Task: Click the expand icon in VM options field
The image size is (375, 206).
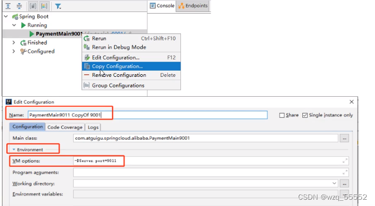Action: pyautogui.click(x=345, y=161)
